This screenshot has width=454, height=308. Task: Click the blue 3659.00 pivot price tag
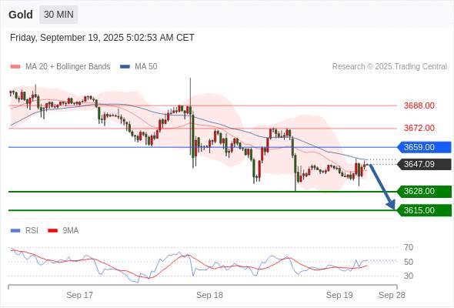tap(424, 147)
